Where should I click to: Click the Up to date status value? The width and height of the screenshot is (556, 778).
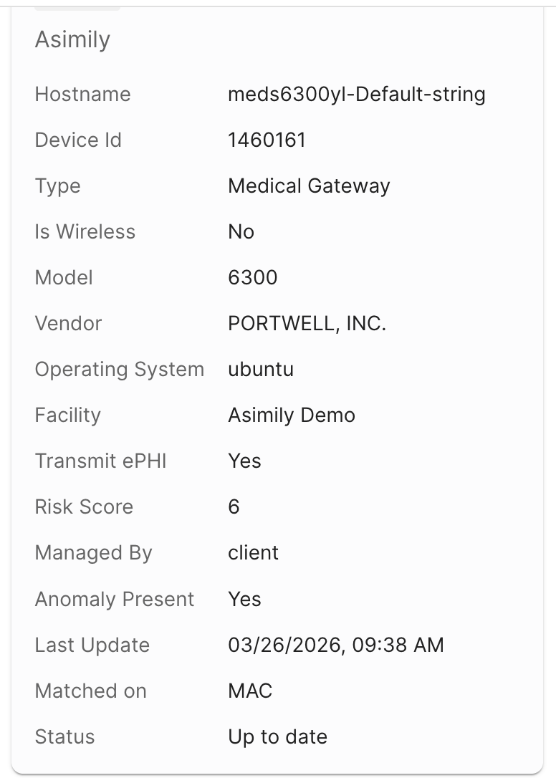point(277,737)
